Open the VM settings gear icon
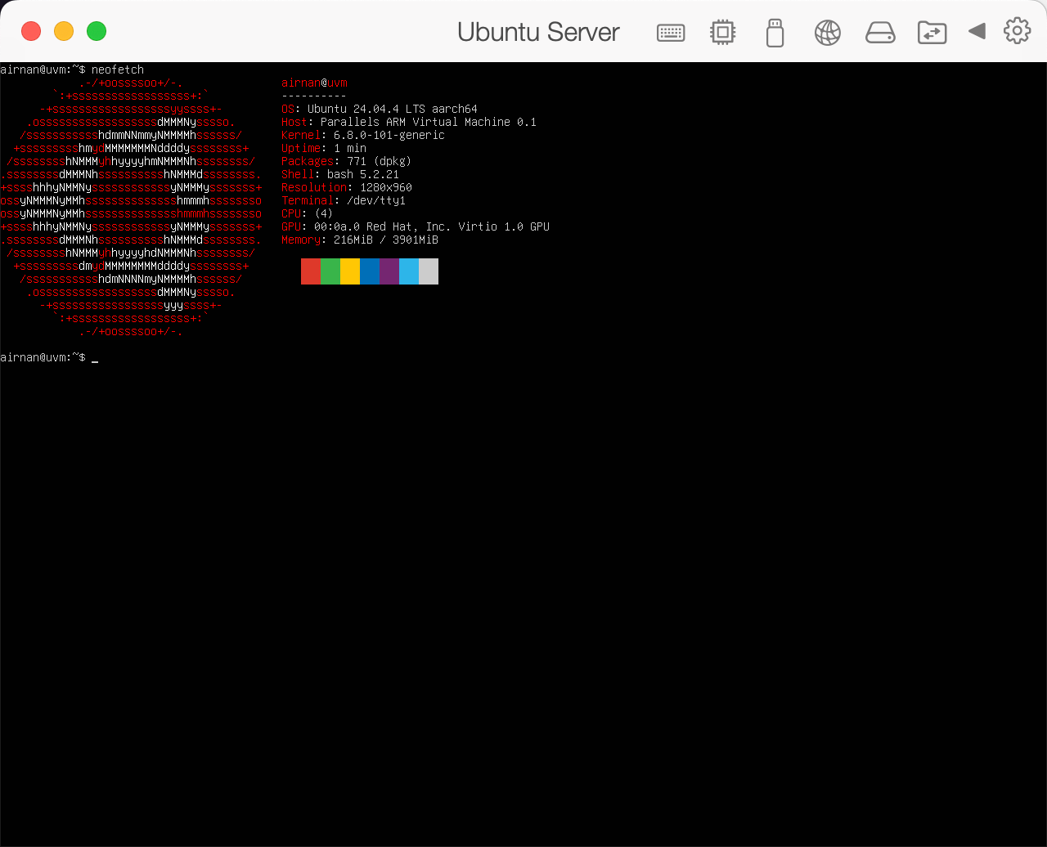1047x847 pixels. click(x=1016, y=31)
